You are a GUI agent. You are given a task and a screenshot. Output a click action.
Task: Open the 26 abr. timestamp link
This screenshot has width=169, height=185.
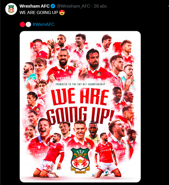(x=101, y=6)
